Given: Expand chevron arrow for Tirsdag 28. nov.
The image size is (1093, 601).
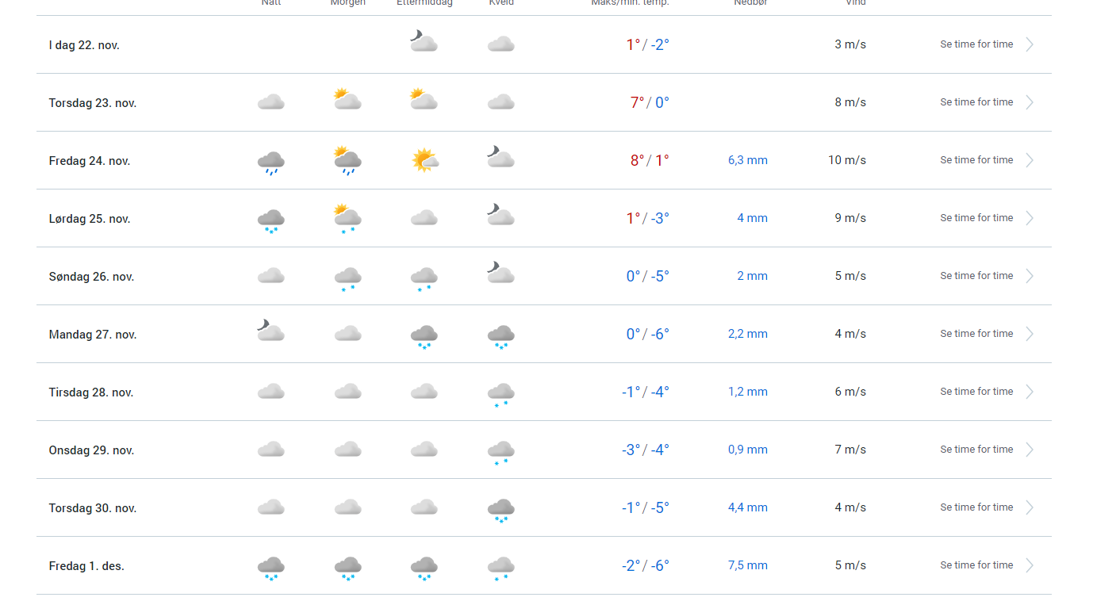Looking at the screenshot, I should coord(1030,392).
